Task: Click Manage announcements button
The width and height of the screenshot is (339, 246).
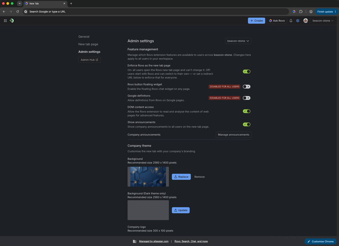Action: (x=233, y=135)
